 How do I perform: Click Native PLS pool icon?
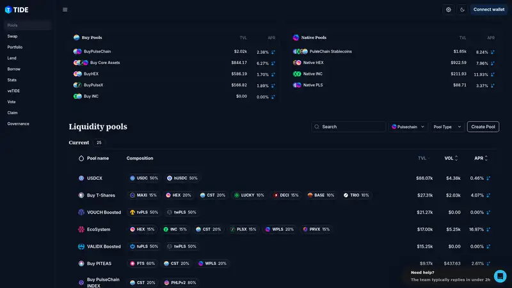pyautogui.click(x=297, y=85)
